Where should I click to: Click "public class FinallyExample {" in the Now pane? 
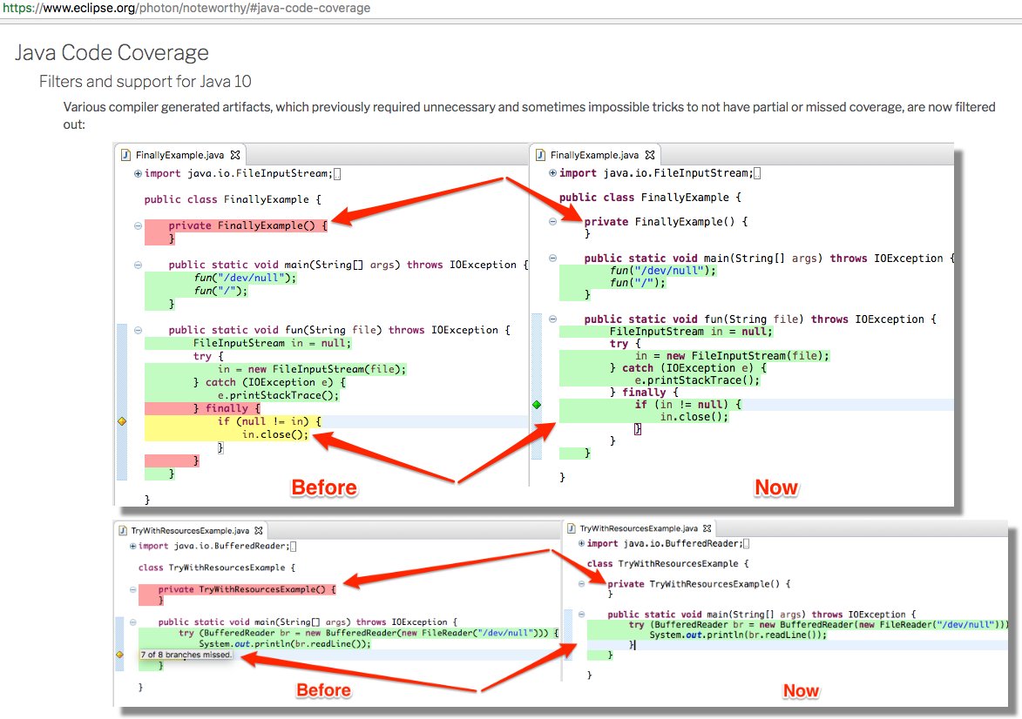pos(650,198)
